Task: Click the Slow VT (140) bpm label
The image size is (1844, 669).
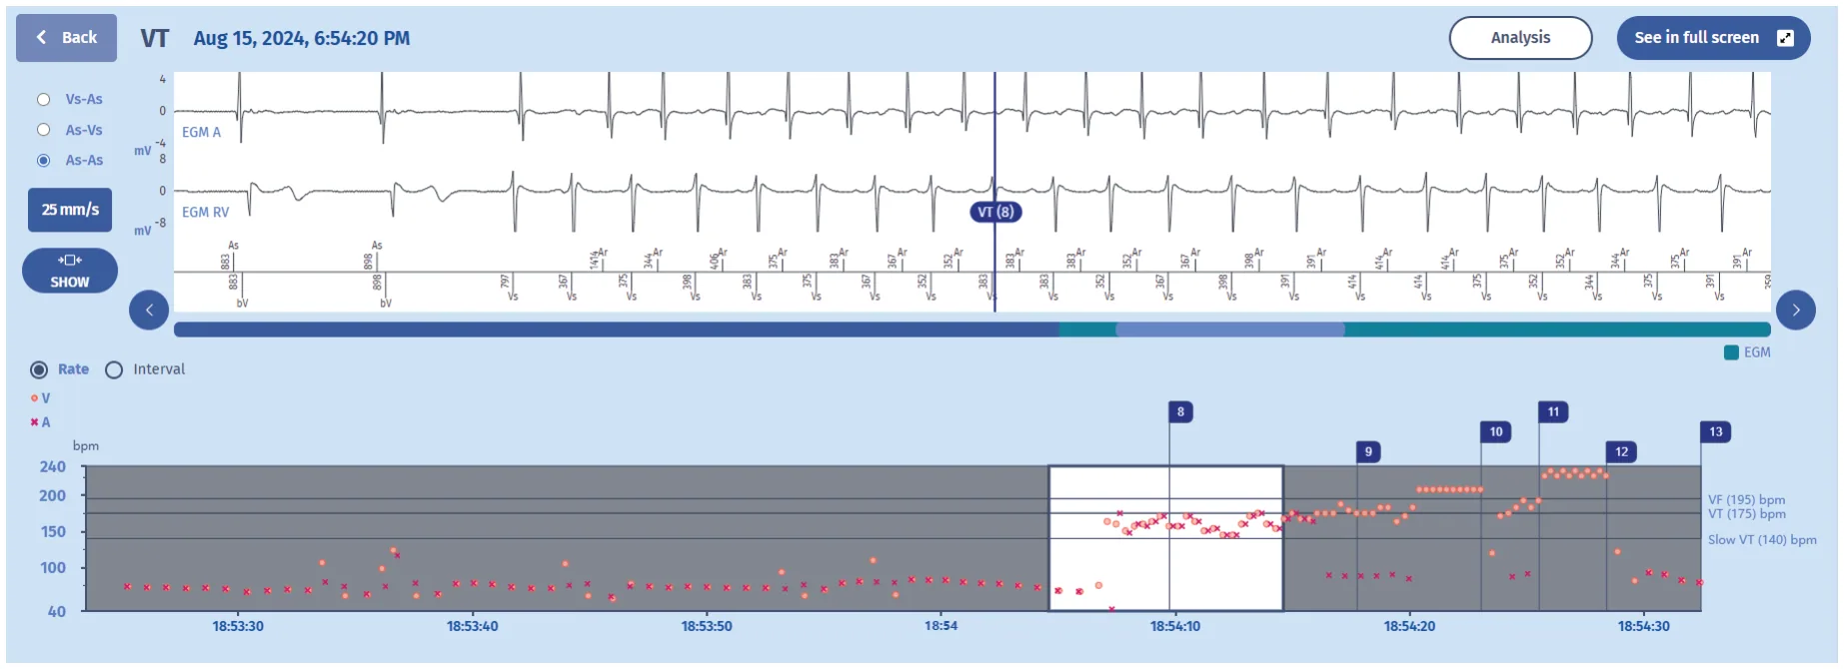Action: tap(1762, 539)
